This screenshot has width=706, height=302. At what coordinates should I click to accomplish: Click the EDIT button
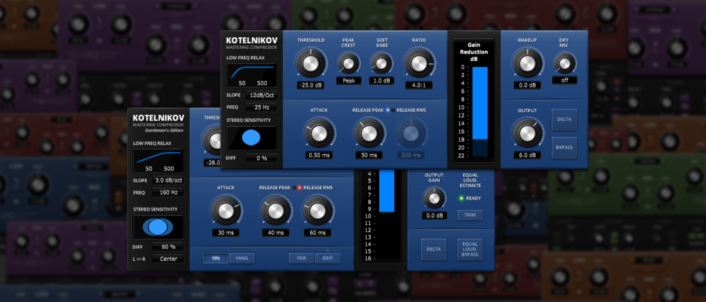click(327, 259)
